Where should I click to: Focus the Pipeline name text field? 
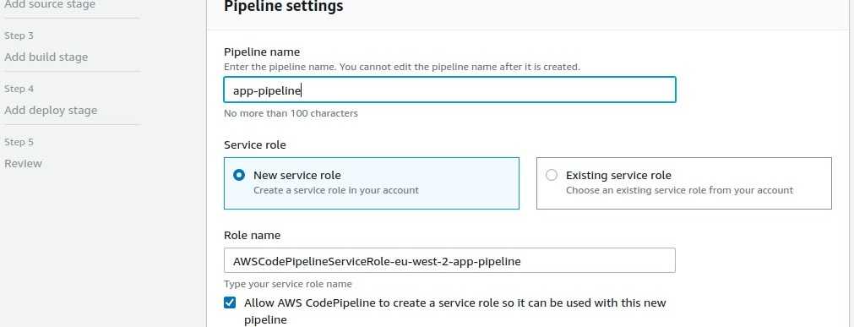pos(450,90)
